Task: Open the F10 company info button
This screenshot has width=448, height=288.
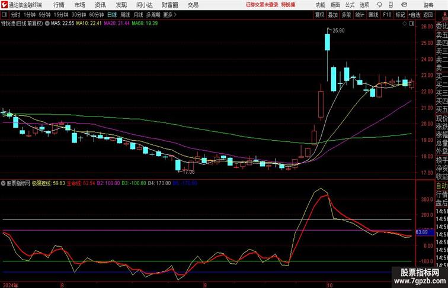Action: (x=387, y=15)
